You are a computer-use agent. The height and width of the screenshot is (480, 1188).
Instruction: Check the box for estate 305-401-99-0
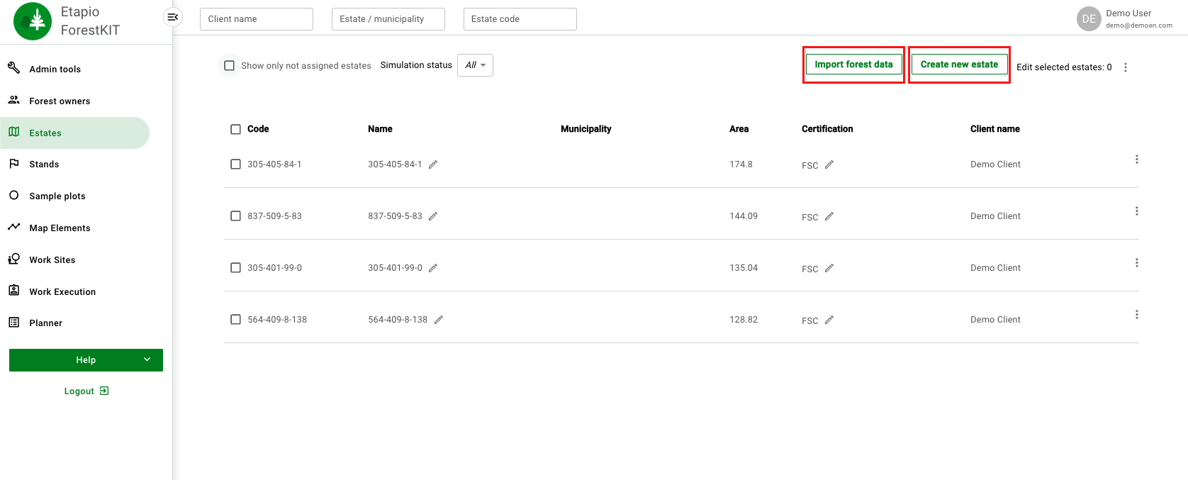point(235,267)
